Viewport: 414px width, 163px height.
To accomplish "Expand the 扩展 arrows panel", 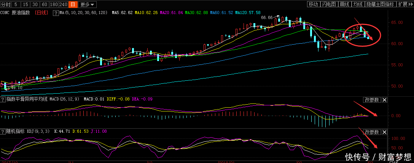I will point(405,5).
